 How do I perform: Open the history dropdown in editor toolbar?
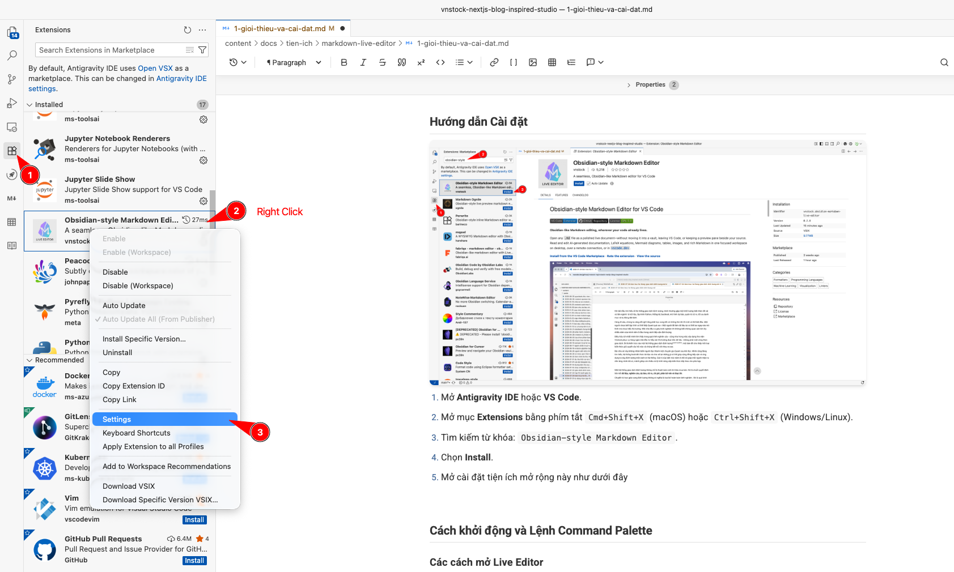click(238, 62)
